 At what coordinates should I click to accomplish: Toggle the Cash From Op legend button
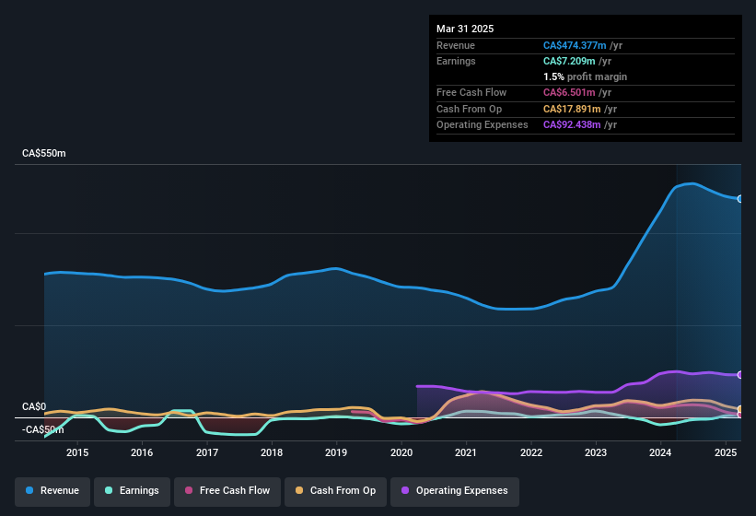click(335, 492)
